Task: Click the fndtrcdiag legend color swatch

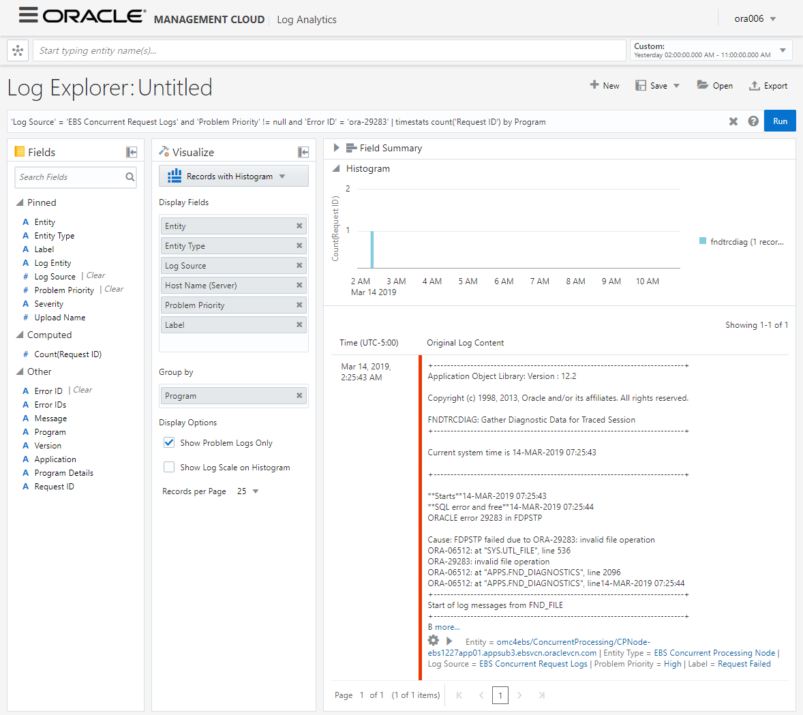Action: (703, 241)
